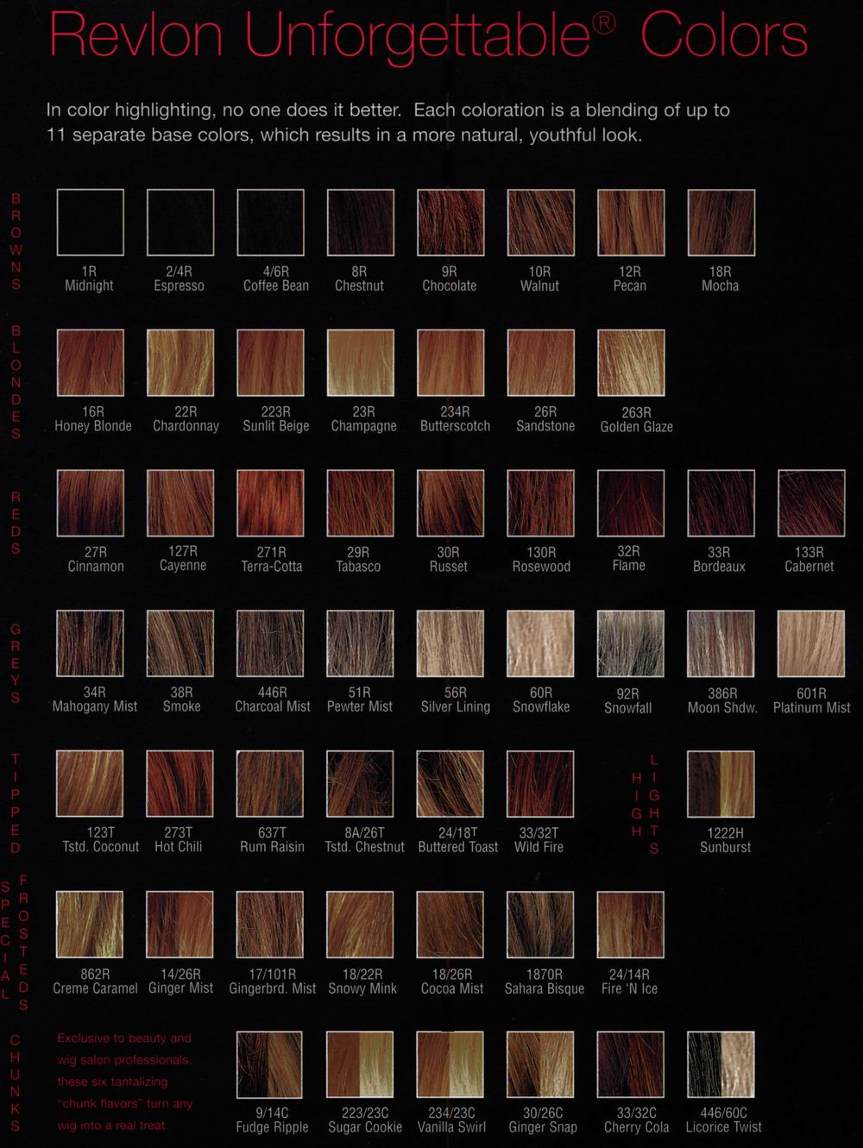The image size is (863, 1148).
Task: Pick the 14/26R Ginger Mist swatch
Action: [180, 925]
